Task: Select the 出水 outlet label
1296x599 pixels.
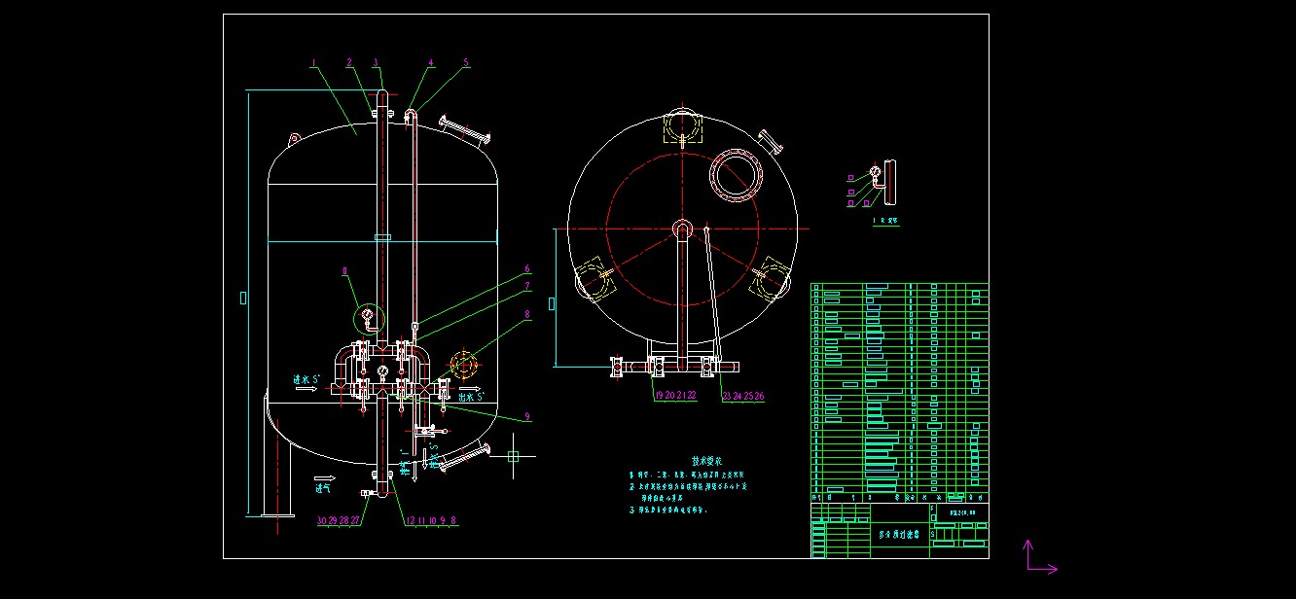Action: 472,397
